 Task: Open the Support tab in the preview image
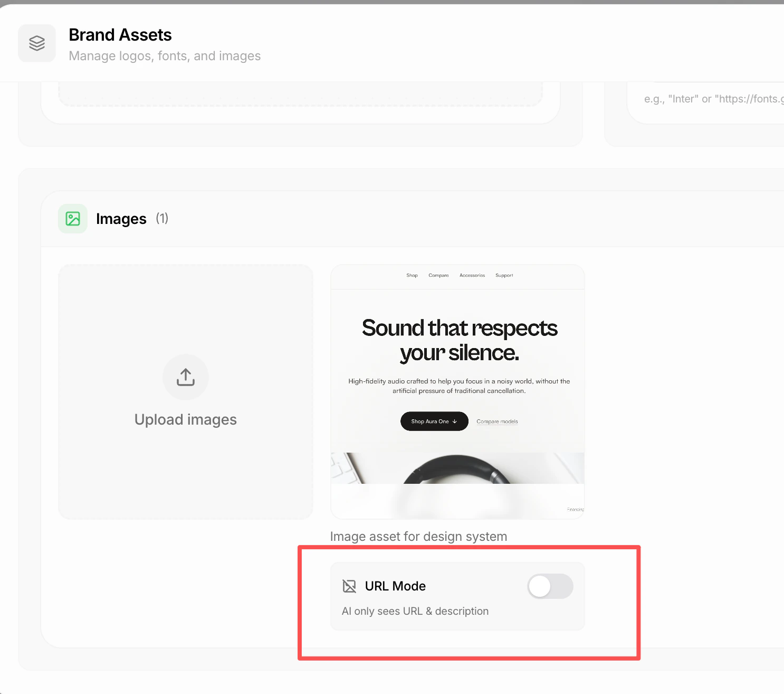pyautogui.click(x=504, y=275)
